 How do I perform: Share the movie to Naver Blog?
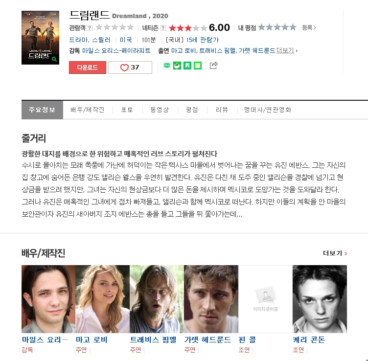coord(167,66)
